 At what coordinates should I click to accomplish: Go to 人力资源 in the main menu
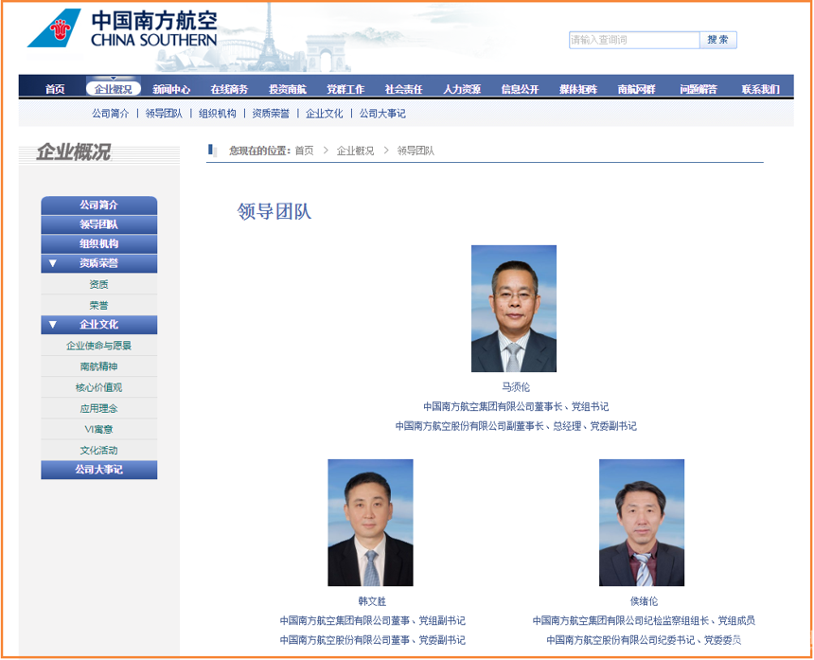[x=462, y=89]
